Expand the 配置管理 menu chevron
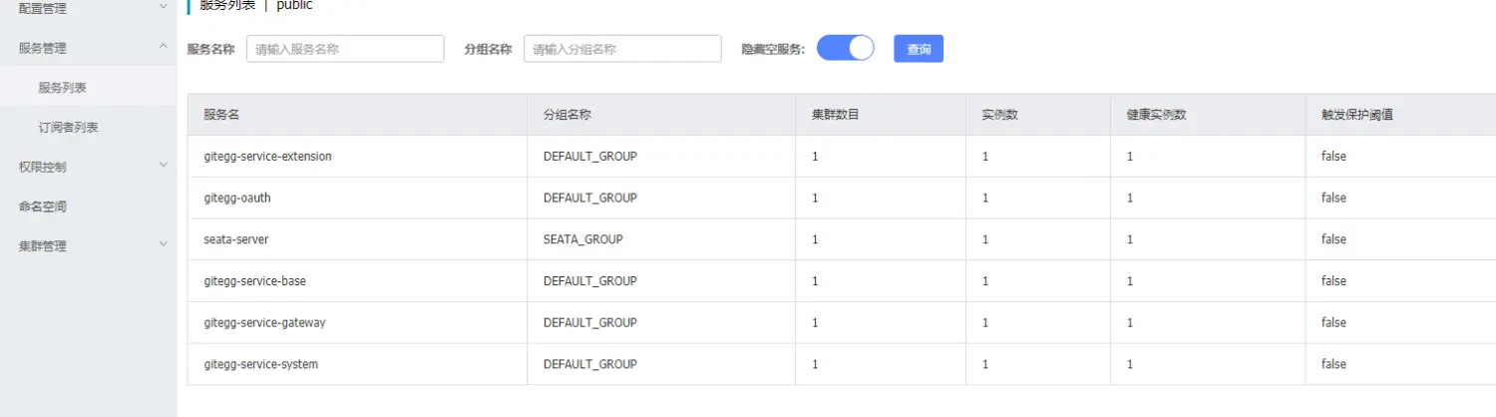The width and height of the screenshot is (1496, 417). [164, 8]
